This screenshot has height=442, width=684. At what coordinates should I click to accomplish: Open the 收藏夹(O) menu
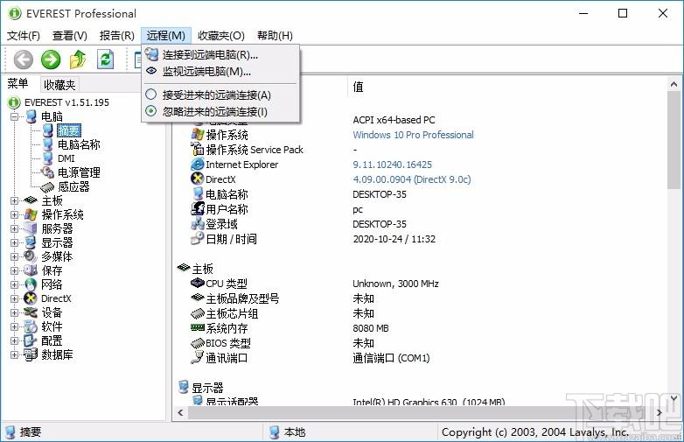221,35
